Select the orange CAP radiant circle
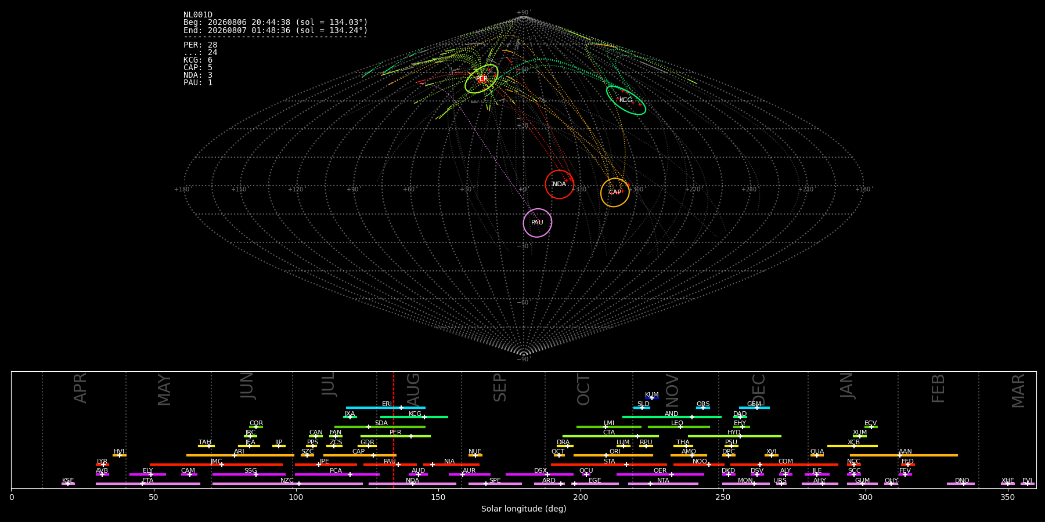Screen dimensions: 1045x522 coord(615,193)
